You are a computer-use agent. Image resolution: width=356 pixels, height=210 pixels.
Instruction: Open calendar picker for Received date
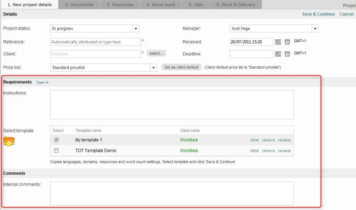(278, 42)
